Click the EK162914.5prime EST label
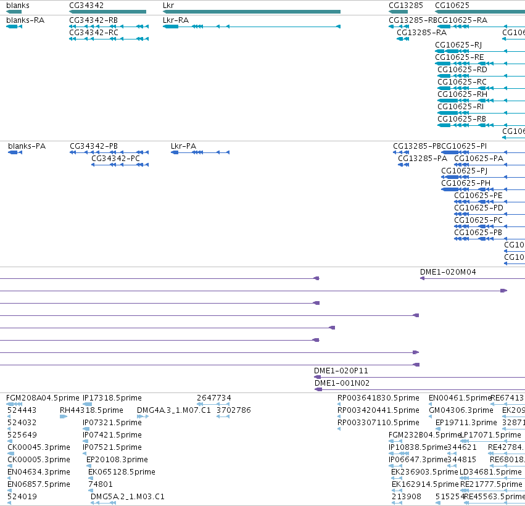Screen dimensions: 525x506 click(425, 485)
